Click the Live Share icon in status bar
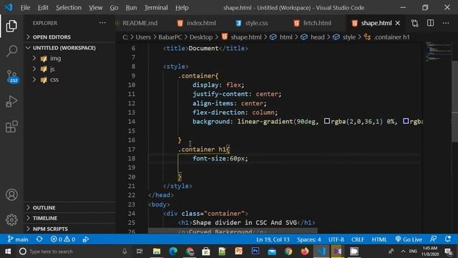 pos(86,239)
